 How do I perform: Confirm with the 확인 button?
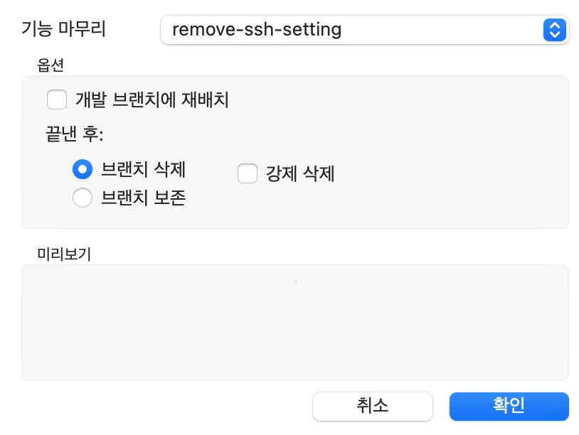click(509, 406)
